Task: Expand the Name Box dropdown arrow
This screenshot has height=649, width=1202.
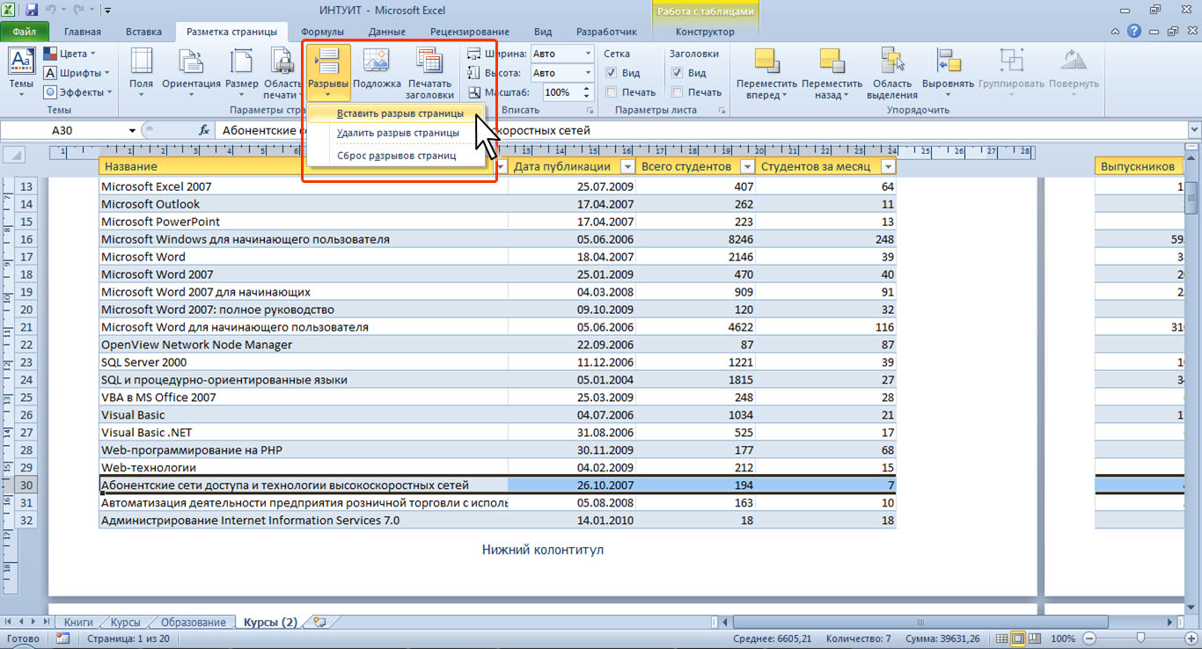Action: 132,130
